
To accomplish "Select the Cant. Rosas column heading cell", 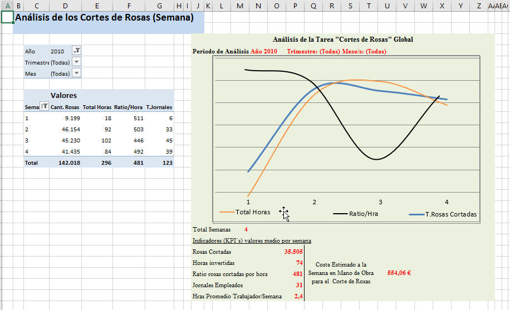I will pos(65,107).
